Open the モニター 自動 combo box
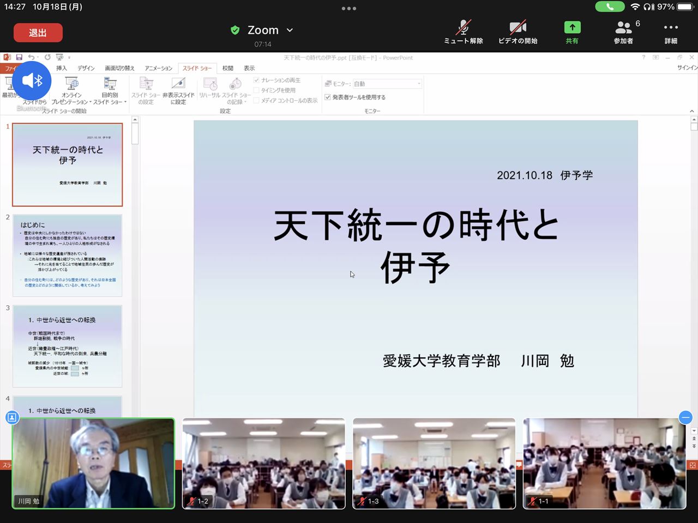The image size is (698, 523). pos(387,84)
